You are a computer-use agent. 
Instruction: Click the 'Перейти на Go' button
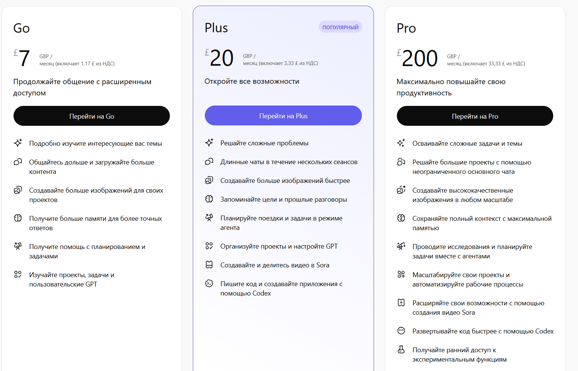click(92, 116)
